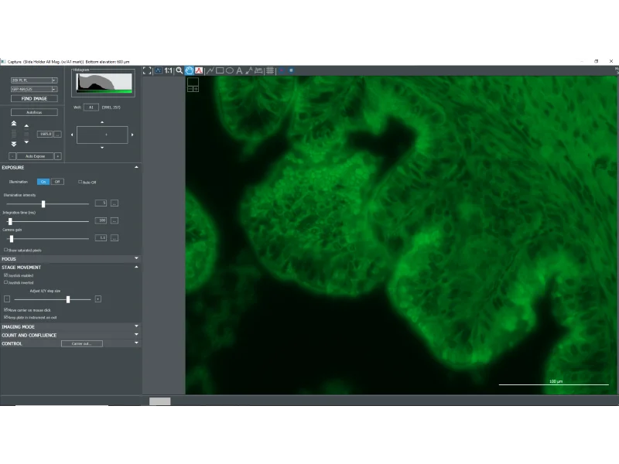Click the coarse focus up double-arrow

coord(14,124)
